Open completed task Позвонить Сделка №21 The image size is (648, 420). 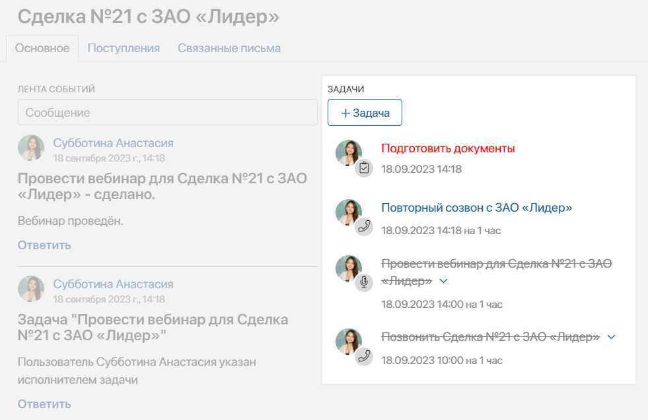(490, 337)
